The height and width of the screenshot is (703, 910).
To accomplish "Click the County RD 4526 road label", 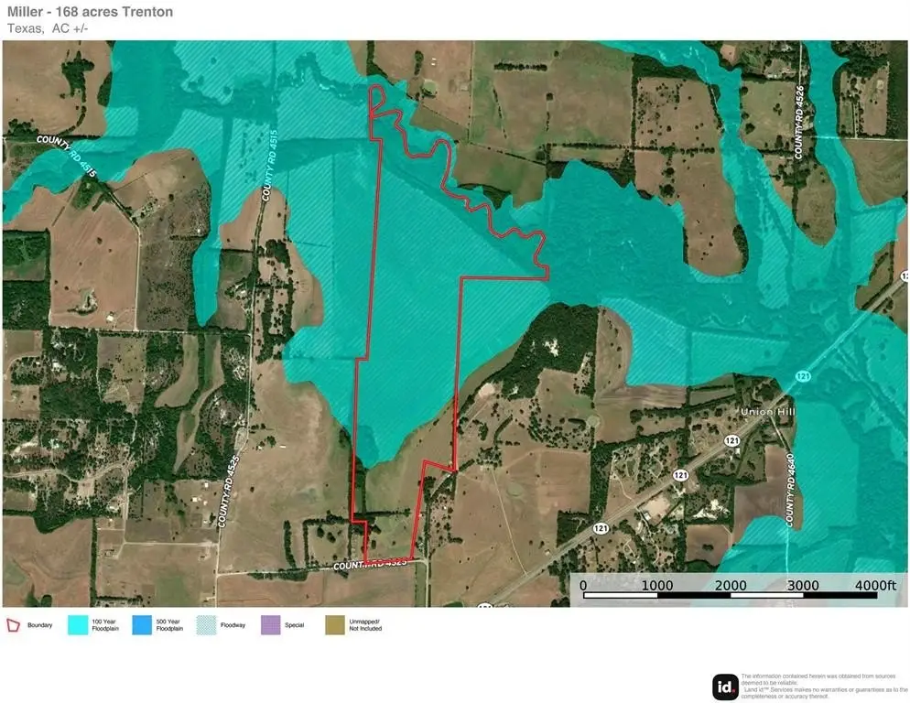I will coord(798,123).
